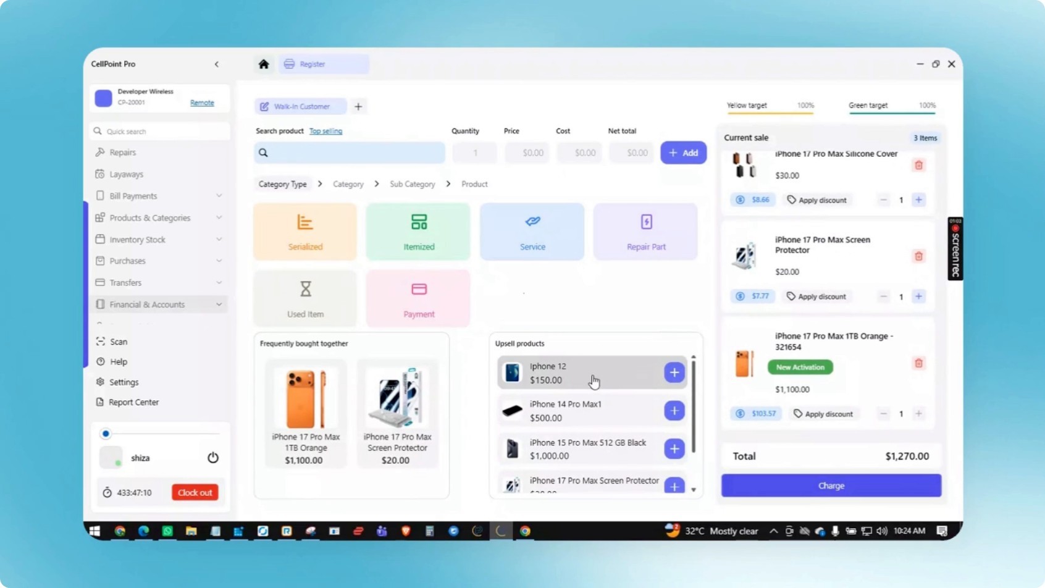1045x588 pixels.
Task: Collapse the CellPoint Pro sidebar
Action: (x=217, y=64)
